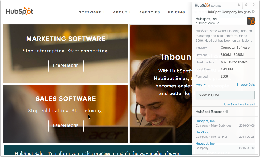Open the Hubspot, Inc. record dated 2016-04-06

(206, 121)
